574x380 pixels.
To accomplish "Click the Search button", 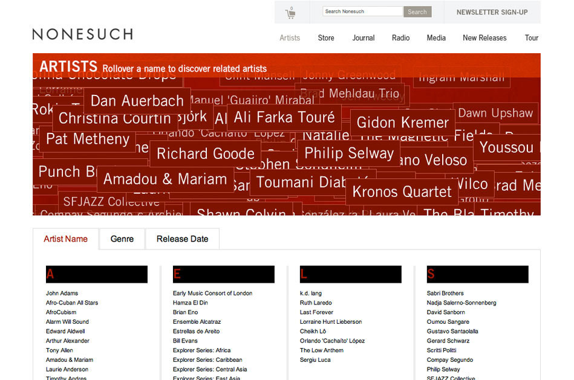I will [x=417, y=11].
